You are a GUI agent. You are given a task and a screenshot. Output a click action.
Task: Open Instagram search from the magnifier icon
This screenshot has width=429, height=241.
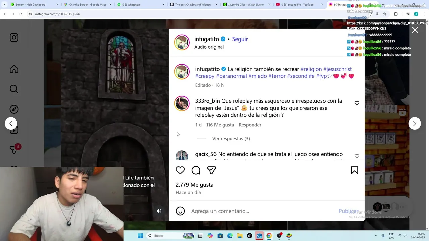(x=14, y=89)
